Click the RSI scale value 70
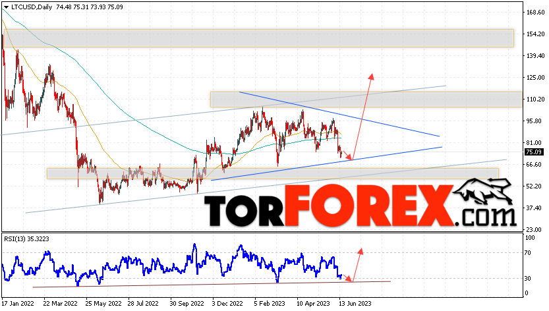 click(x=529, y=253)
